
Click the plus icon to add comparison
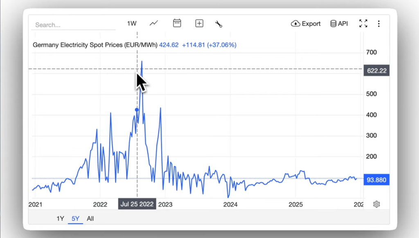click(x=199, y=24)
